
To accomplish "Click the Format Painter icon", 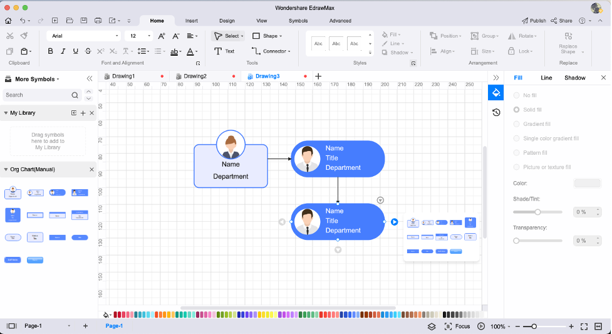I will [x=24, y=36].
